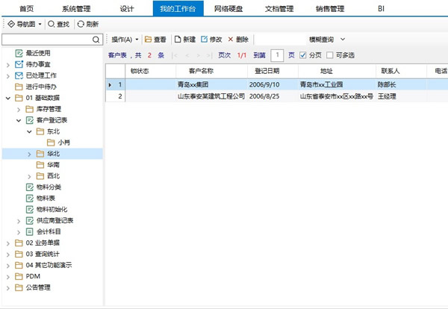Click the 导航图 navigation map icon
The image size is (448, 309).
[x=10, y=24]
